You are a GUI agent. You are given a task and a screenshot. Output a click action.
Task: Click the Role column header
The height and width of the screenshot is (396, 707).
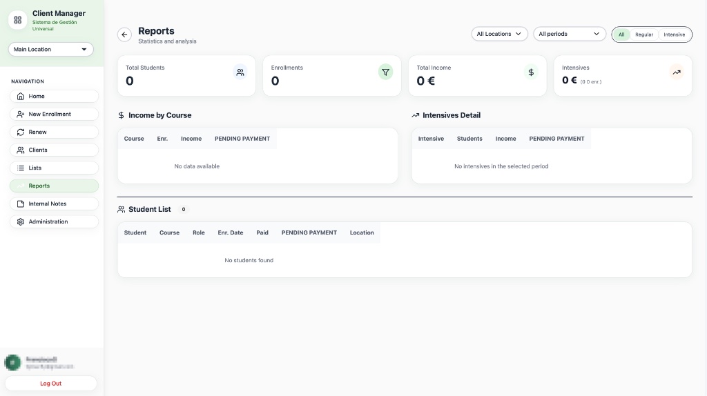tap(199, 233)
